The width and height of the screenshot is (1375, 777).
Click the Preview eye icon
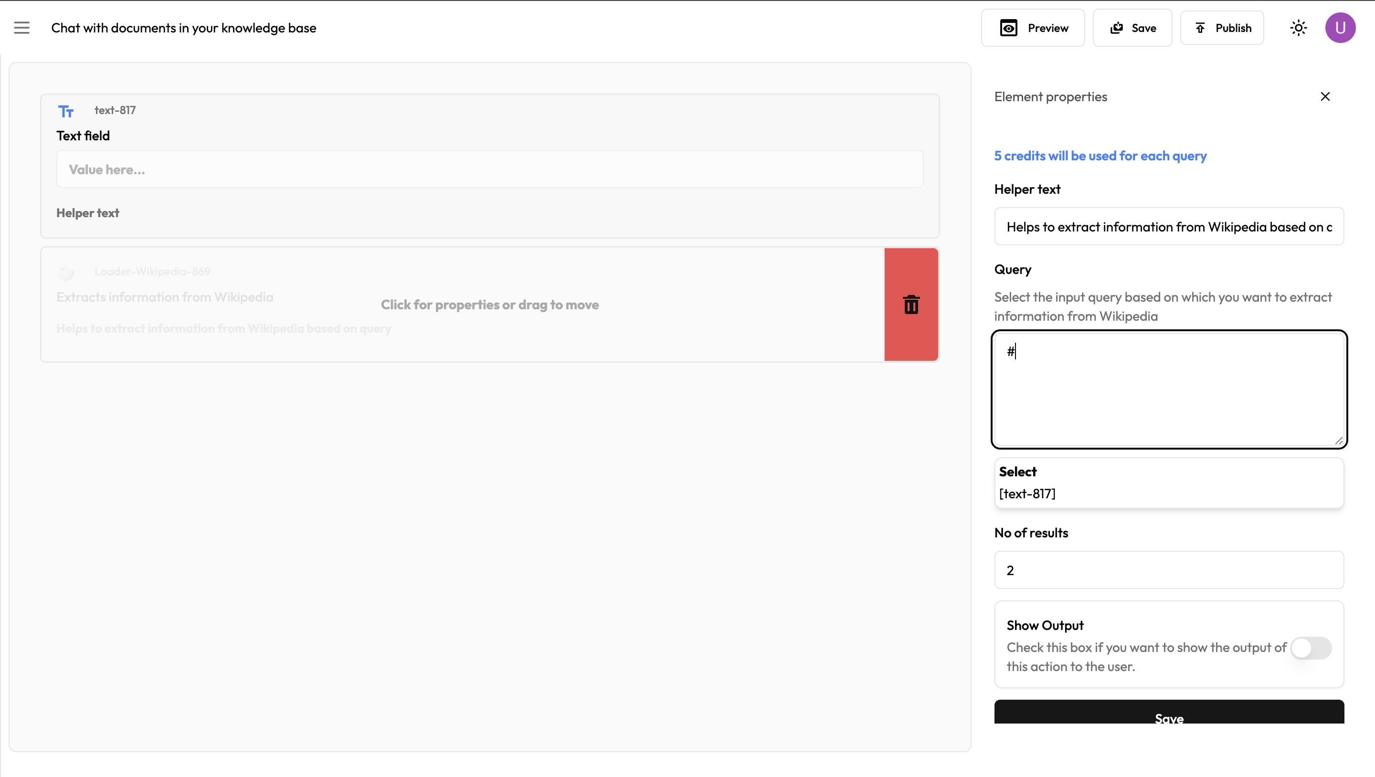coord(1008,28)
